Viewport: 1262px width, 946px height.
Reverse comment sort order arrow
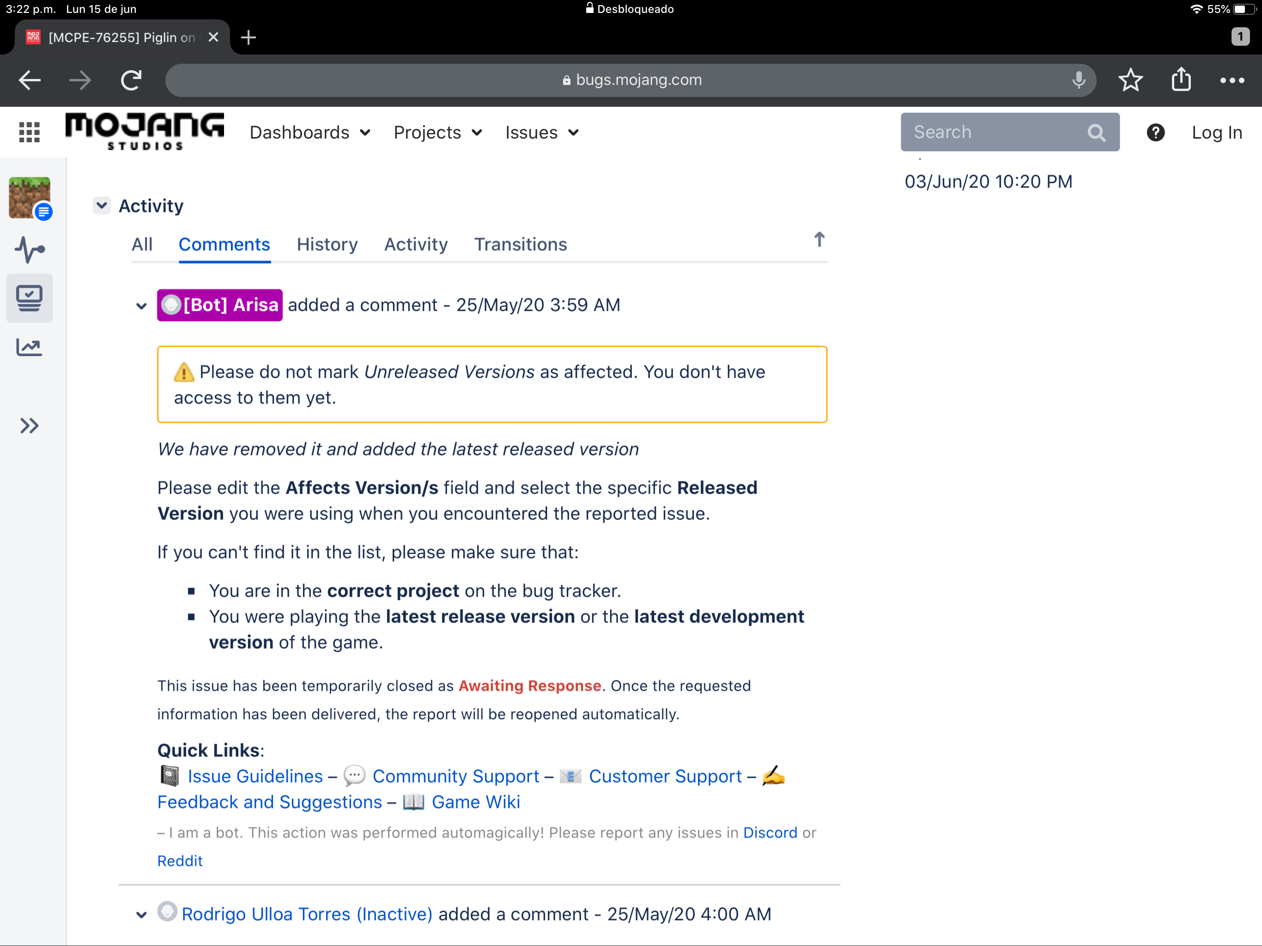(819, 240)
